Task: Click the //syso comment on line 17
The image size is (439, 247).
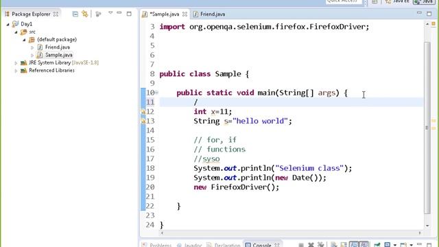Action: [206, 158]
